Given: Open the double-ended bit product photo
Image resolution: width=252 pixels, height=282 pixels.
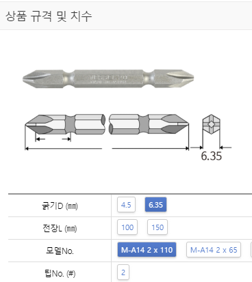Looking at the screenshot, I should tap(108, 79).
